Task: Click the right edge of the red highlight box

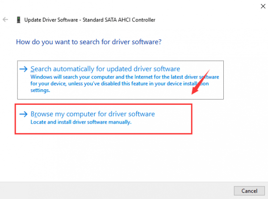Action: tap(192, 119)
